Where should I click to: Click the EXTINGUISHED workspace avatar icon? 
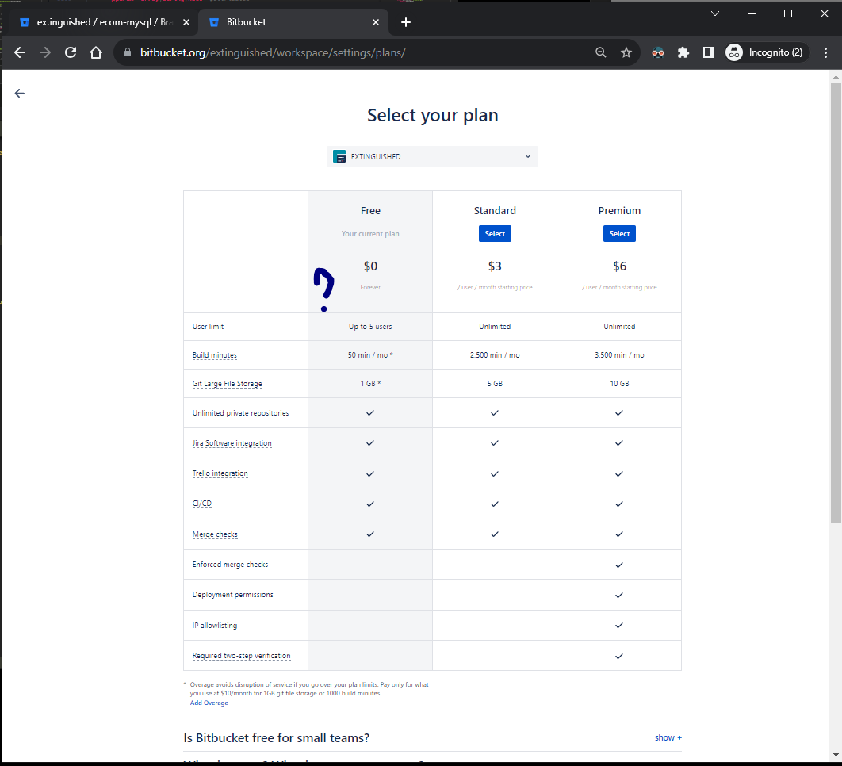coord(339,157)
